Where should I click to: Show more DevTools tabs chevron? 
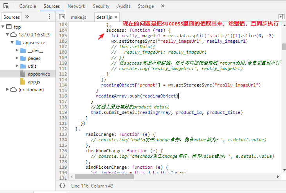point(163,6)
